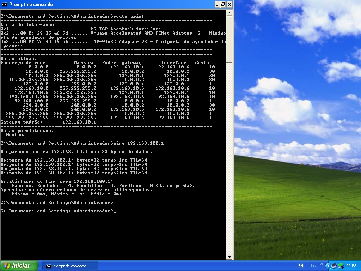Click the reply line with 'tempo=1ms'
This screenshot has width=361, height=271.
coord(74,164)
